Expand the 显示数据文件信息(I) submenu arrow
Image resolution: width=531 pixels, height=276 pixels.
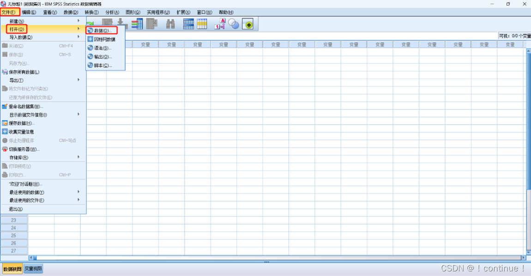coord(78,114)
